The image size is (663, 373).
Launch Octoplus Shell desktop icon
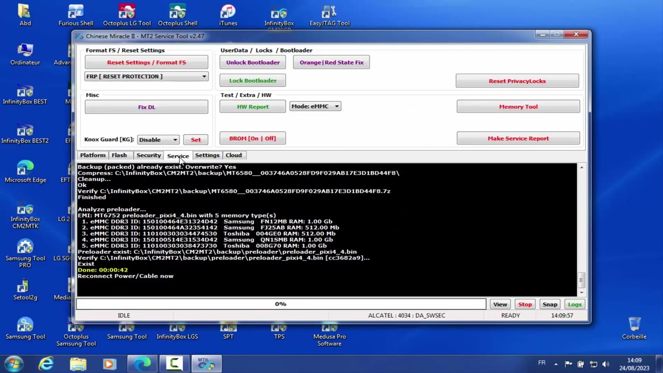177,15
